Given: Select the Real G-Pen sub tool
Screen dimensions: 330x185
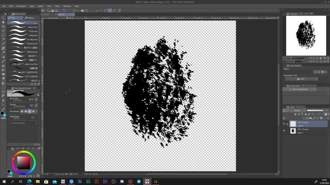Looking at the screenshot, I should 23,27.
